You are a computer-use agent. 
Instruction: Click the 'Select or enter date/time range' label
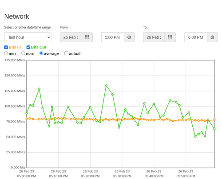pyautogui.click(x=28, y=28)
